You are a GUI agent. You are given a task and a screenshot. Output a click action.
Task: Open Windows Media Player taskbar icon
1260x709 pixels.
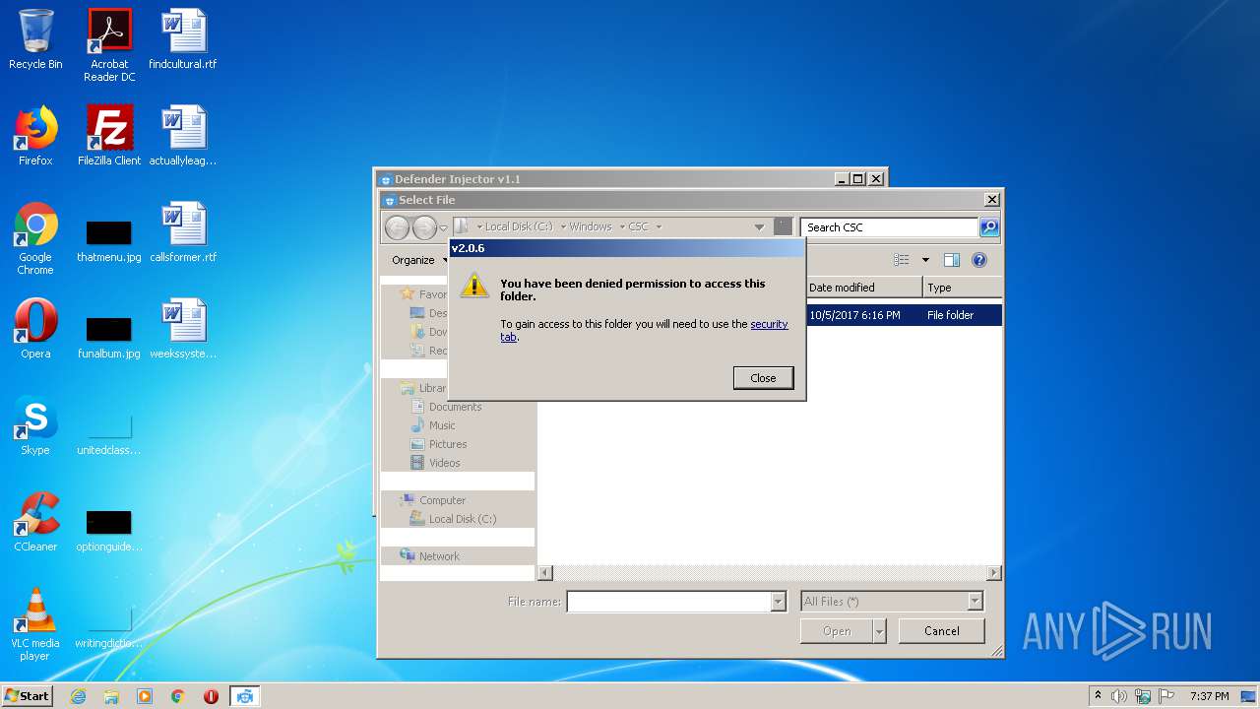(x=145, y=696)
